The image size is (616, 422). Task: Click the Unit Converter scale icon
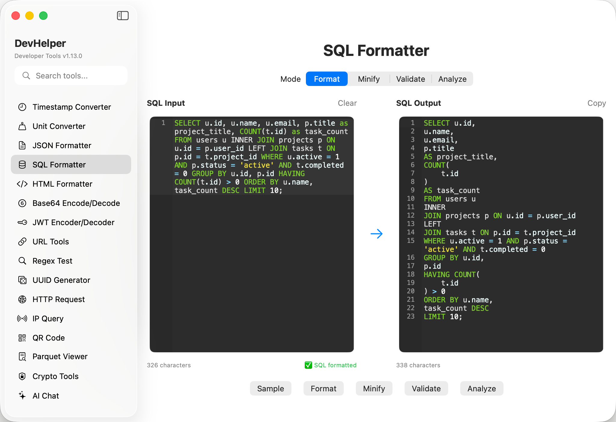click(22, 126)
